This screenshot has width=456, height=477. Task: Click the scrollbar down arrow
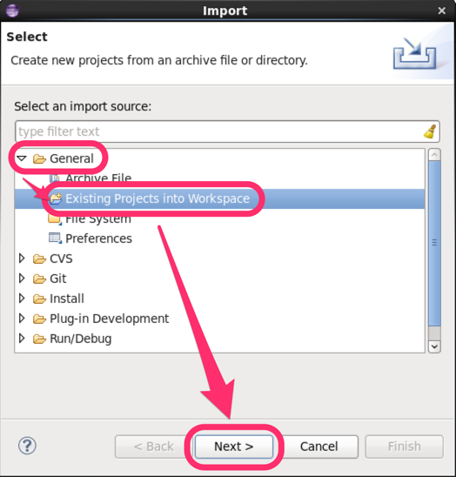[x=434, y=346]
